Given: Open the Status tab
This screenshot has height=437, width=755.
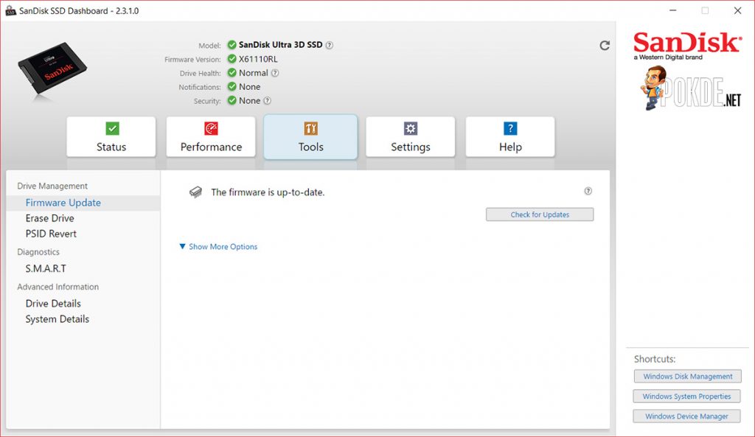Looking at the screenshot, I should [111, 136].
